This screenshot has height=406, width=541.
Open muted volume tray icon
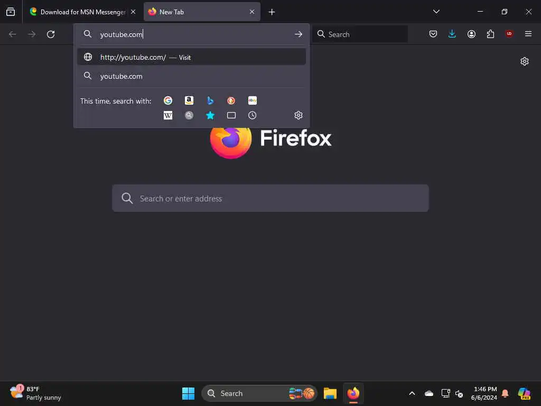click(x=459, y=393)
